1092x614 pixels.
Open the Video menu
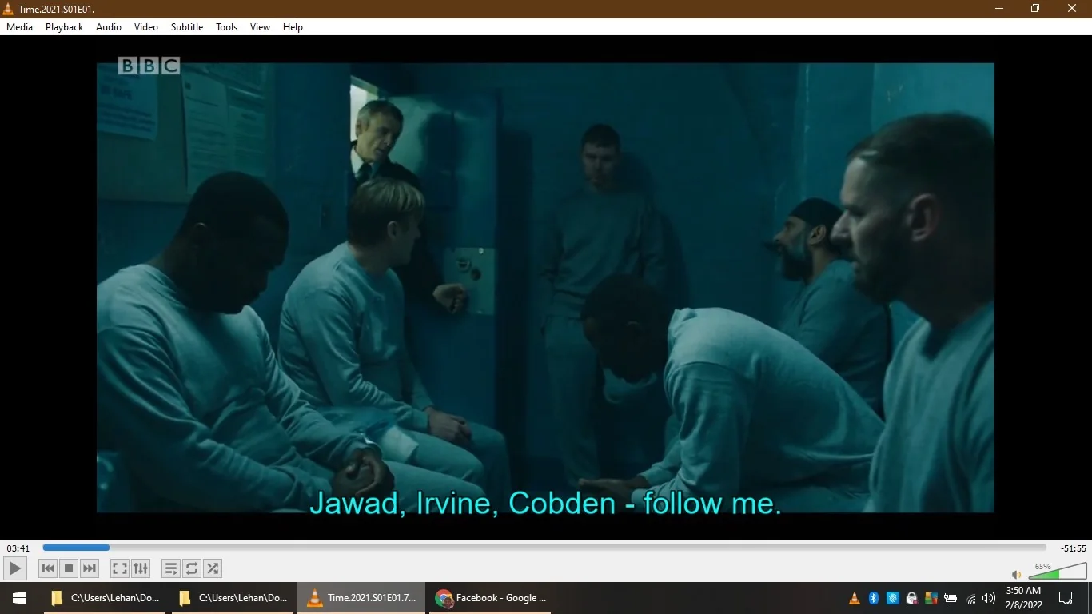(146, 27)
